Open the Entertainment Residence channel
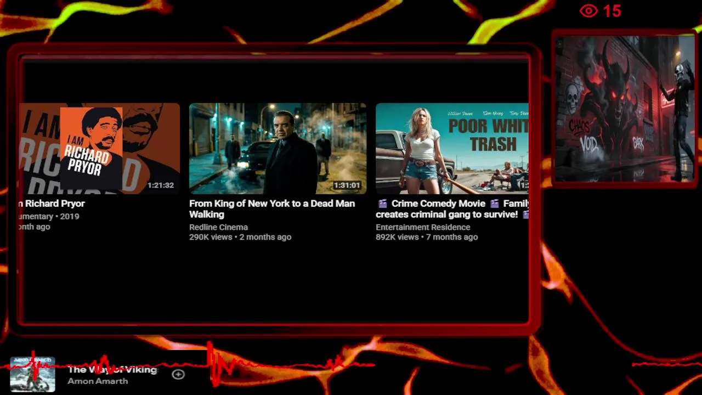702x395 pixels. [x=423, y=227]
